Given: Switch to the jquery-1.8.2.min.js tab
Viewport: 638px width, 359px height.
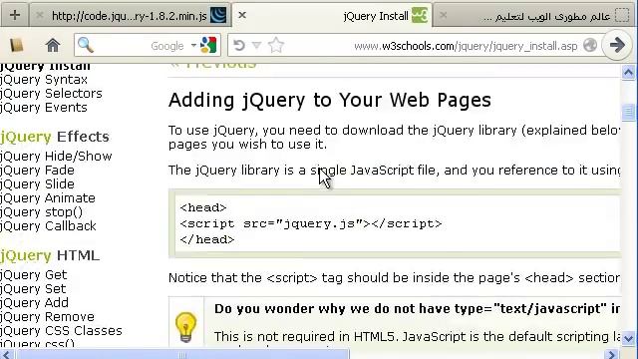Looking at the screenshot, I should (x=130, y=16).
